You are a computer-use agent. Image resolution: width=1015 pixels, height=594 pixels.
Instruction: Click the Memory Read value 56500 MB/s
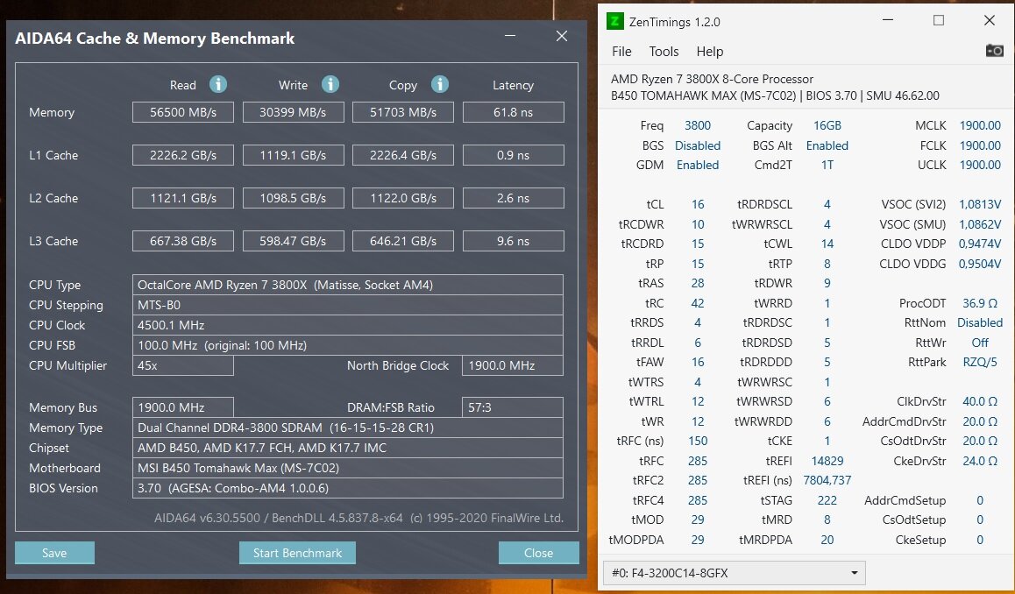pyautogui.click(x=183, y=112)
